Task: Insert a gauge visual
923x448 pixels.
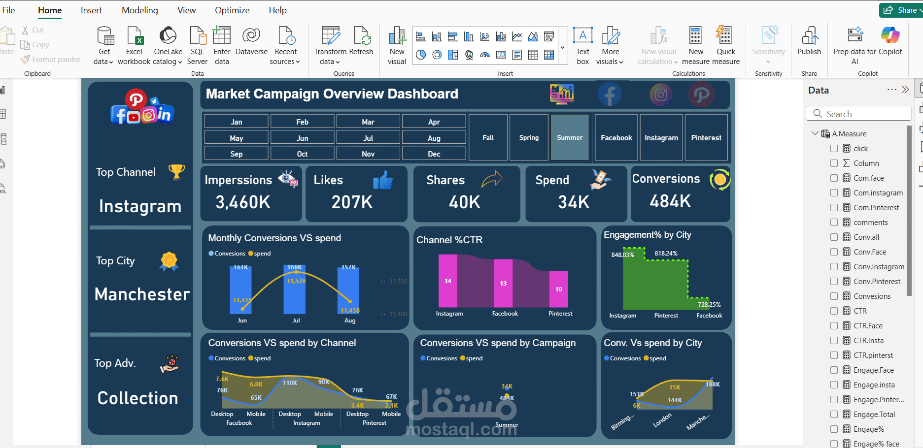Action: [485, 55]
